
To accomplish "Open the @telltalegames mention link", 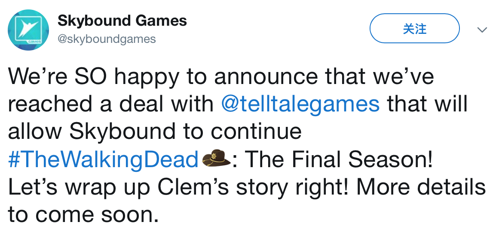I will 300,104.
